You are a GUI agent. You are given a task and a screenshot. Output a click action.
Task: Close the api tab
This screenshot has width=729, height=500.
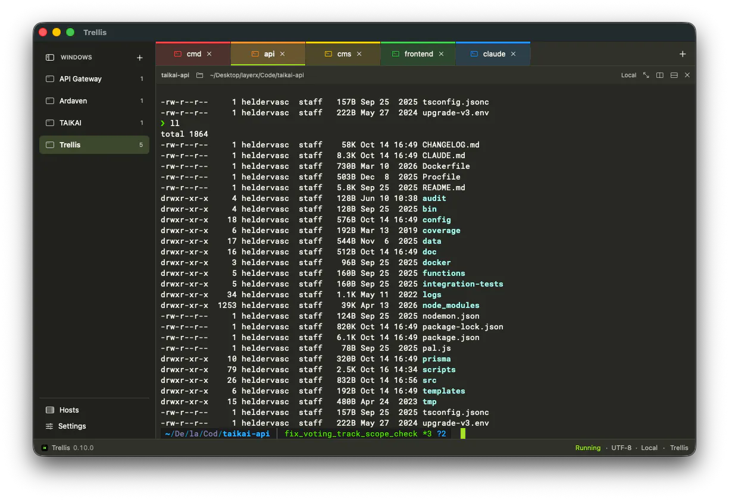pyautogui.click(x=283, y=54)
